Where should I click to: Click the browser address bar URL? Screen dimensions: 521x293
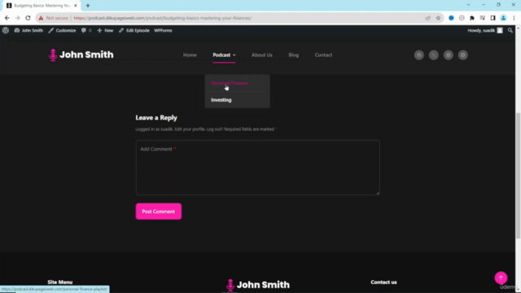[x=163, y=18]
